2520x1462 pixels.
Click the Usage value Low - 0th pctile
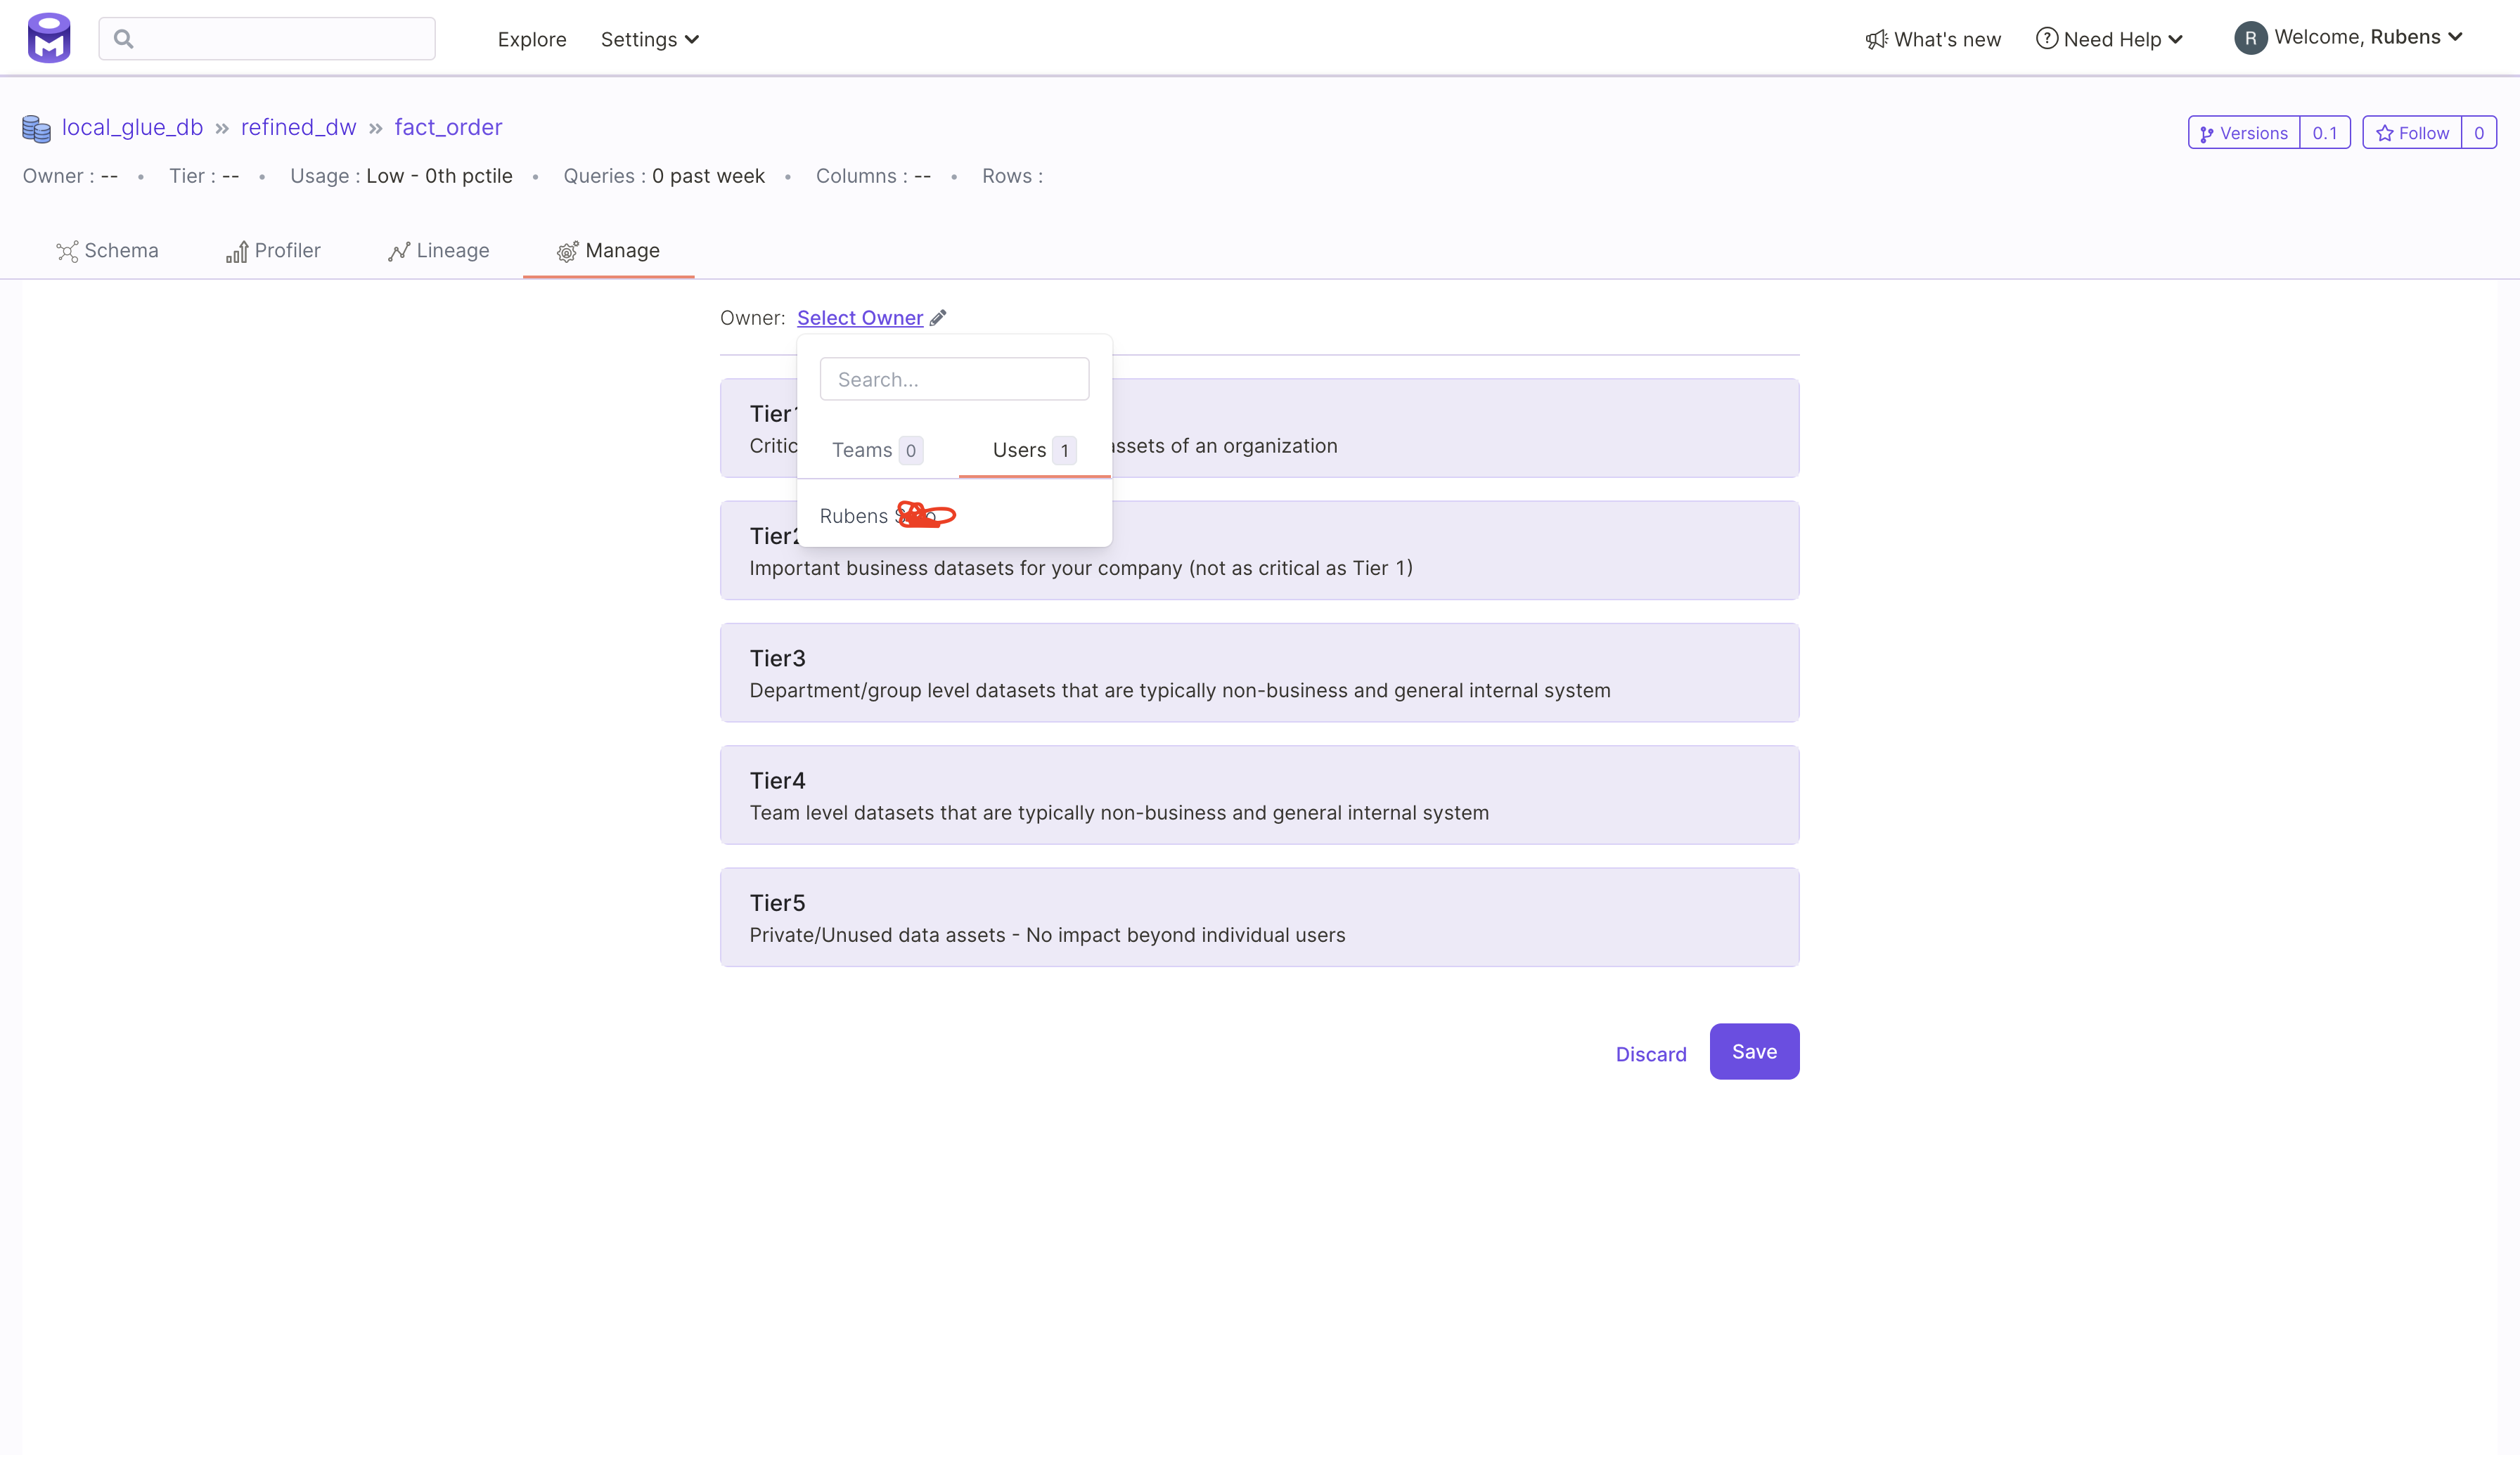(439, 176)
